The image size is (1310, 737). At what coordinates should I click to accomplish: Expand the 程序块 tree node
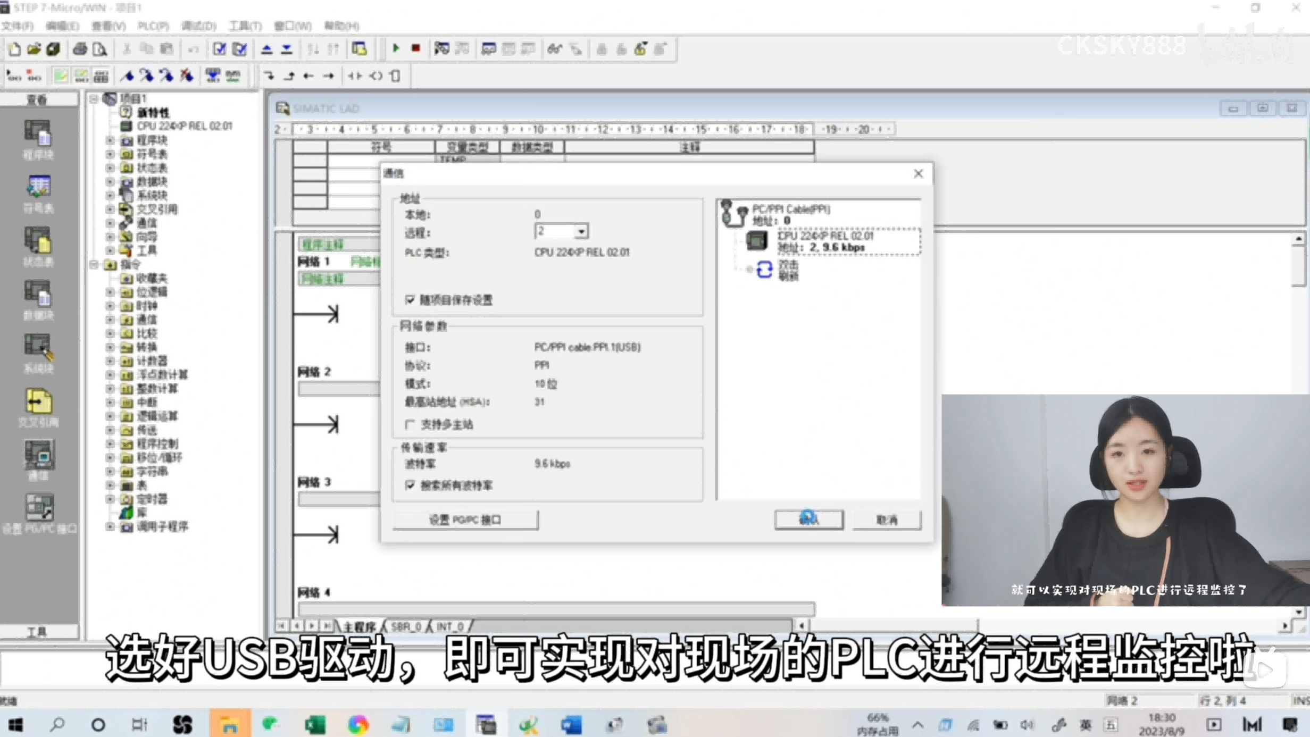(110, 140)
